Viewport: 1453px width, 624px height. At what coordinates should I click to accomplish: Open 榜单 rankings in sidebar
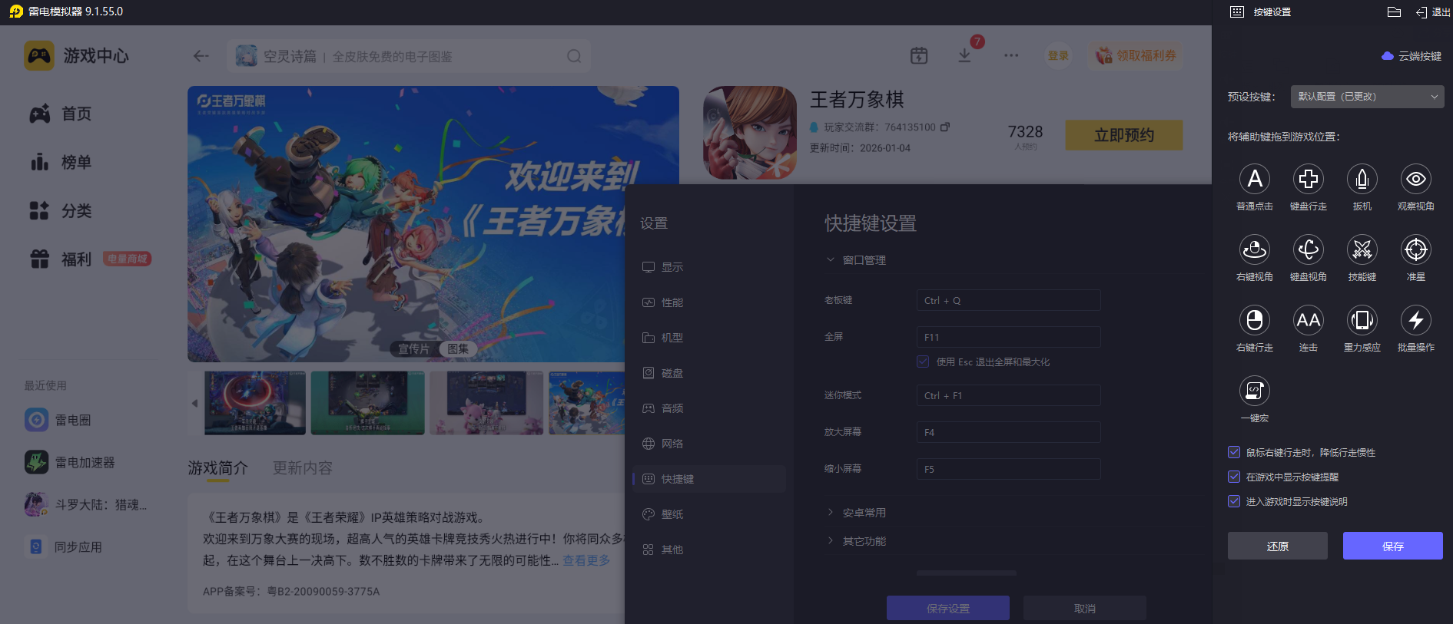click(x=61, y=162)
